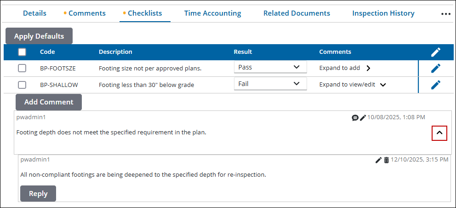Click the Reply button under the comment

(38, 194)
